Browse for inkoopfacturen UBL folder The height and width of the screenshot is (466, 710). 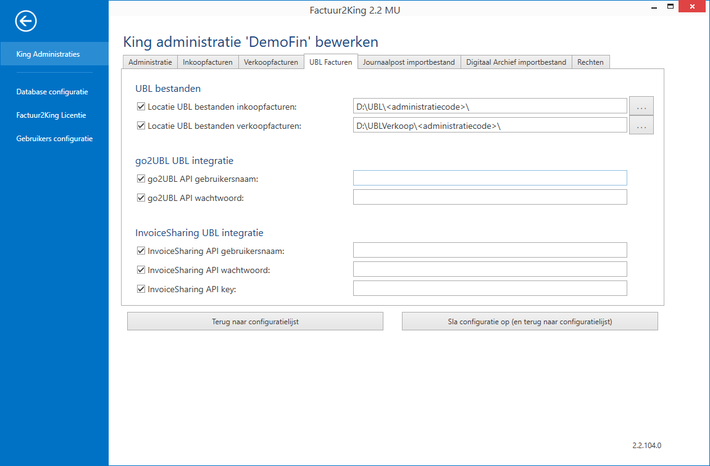641,106
